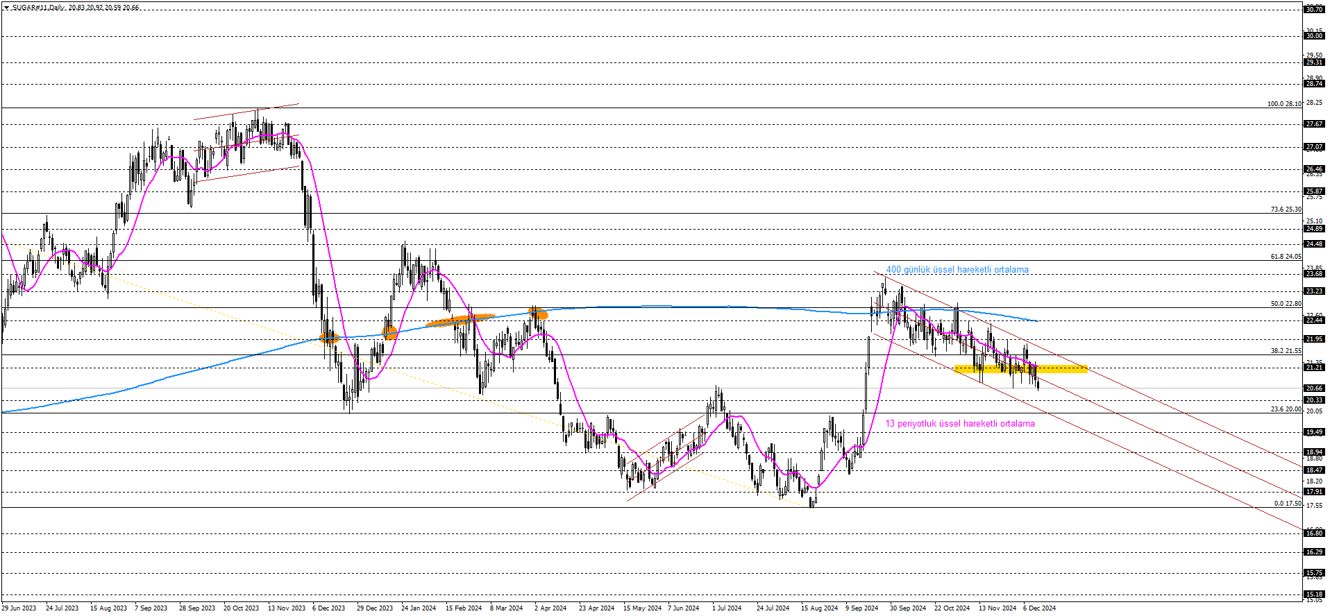Click the 25.87 price level tag
The image size is (1330, 616).
tap(1314, 191)
